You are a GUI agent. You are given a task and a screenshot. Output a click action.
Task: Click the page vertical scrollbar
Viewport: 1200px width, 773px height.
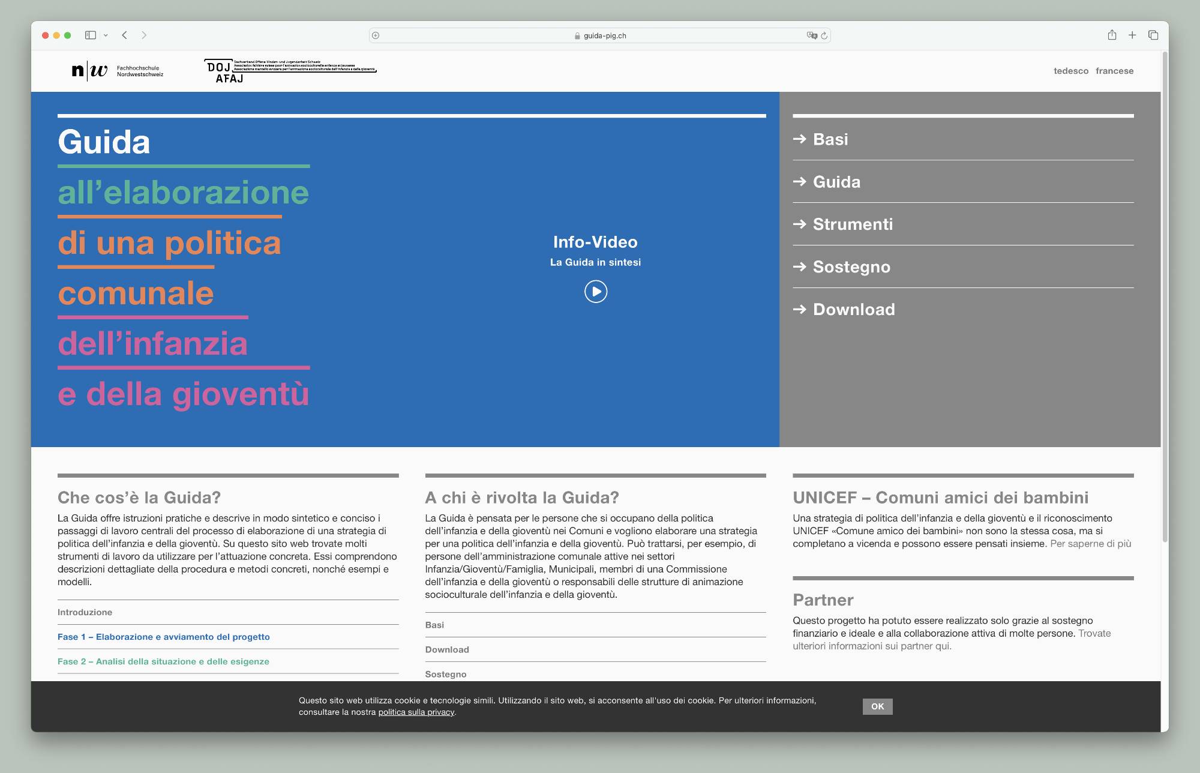(x=1165, y=297)
